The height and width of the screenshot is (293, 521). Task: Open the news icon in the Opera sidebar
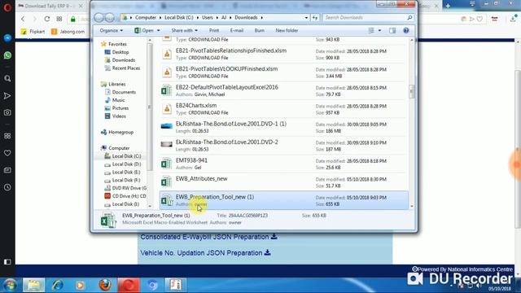pos(7,170)
